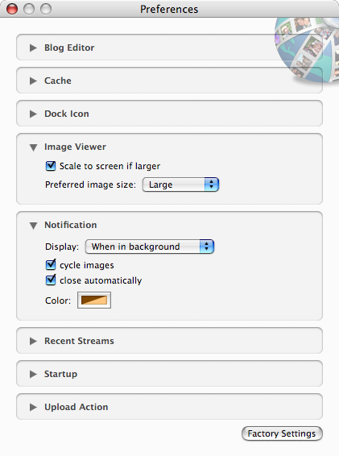Image resolution: width=339 pixels, height=456 pixels.
Task: Click the photo globe application icon
Action: pyautogui.click(x=308, y=49)
